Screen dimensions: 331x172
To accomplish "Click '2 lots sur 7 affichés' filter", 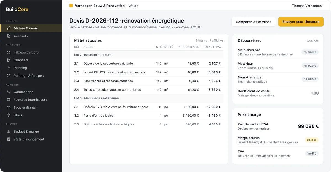I will (209, 40).
